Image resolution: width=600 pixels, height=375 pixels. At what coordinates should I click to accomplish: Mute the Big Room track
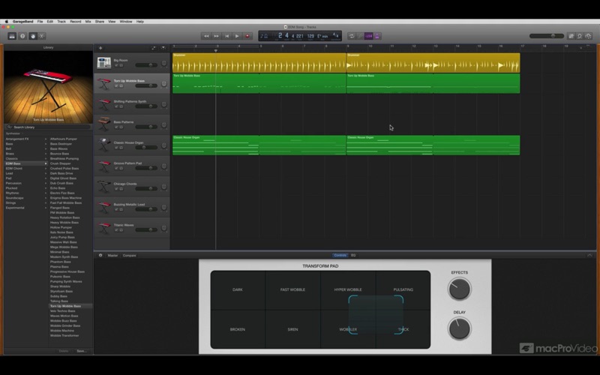point(116,65)
